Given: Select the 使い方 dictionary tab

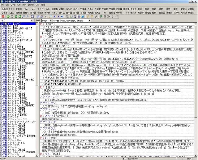Looking at the screenshot, I should [x=133, y=13].
